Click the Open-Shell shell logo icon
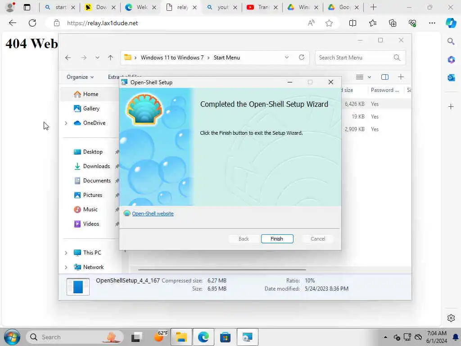The width and height of the screenshot is (461, 346). pos(144,109)
